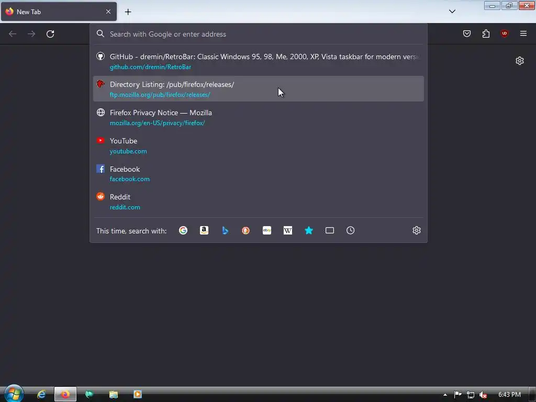
Task: Launch Internet Explorer from taskbar
Action: pos(41,394)
